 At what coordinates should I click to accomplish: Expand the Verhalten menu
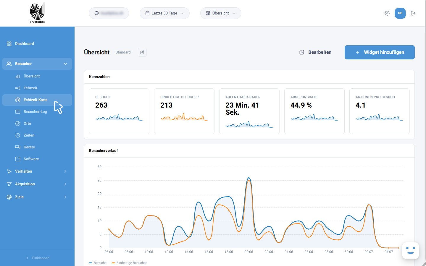[37, 171]
